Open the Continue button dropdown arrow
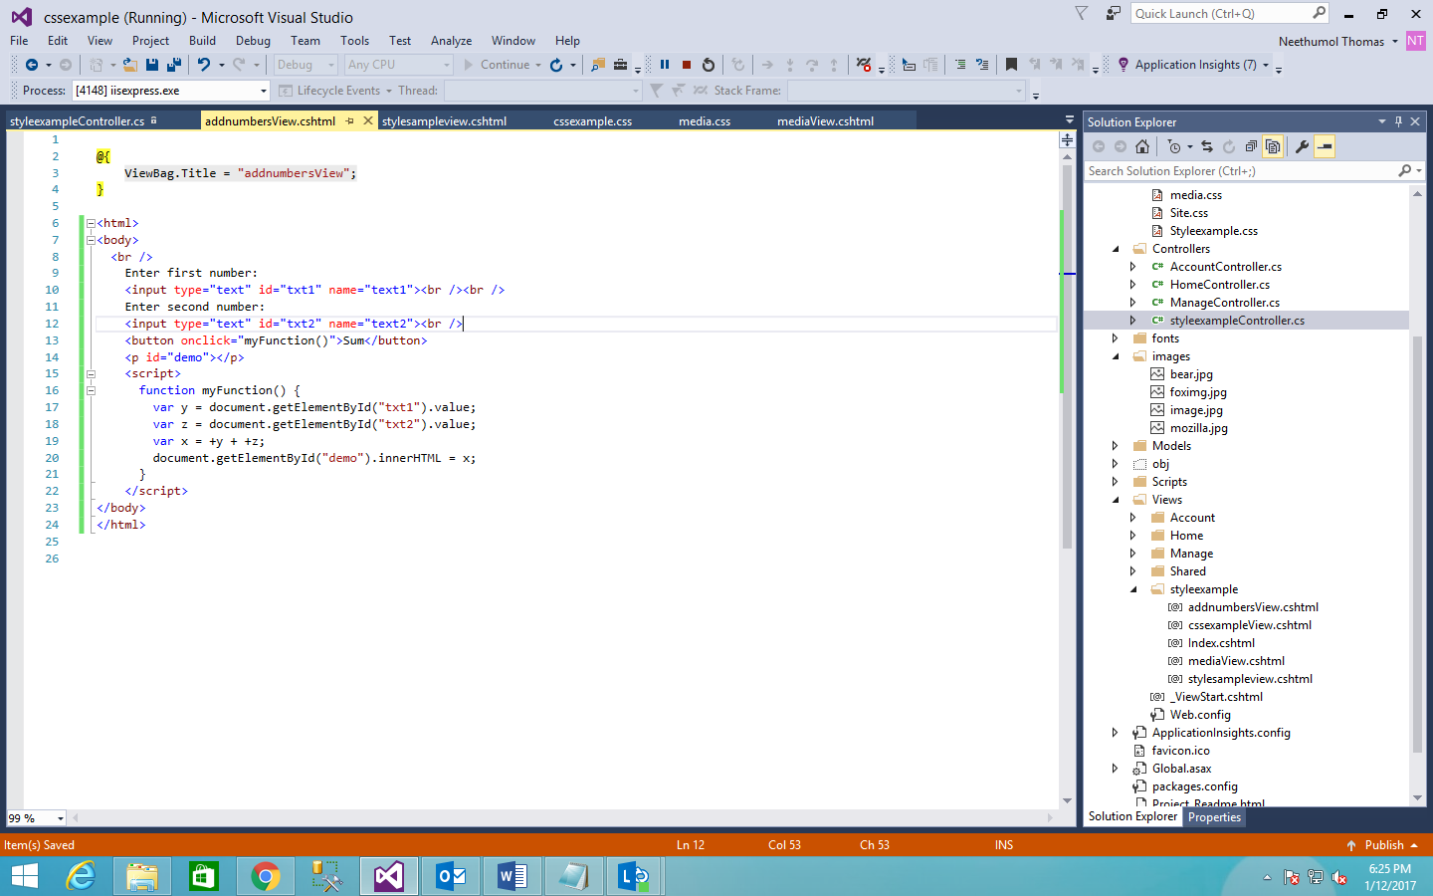The height and width of the screenshot is (896, 1433). [x=538, y=65]
